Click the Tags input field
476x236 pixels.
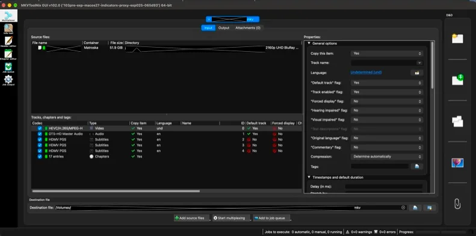(380, 166)
